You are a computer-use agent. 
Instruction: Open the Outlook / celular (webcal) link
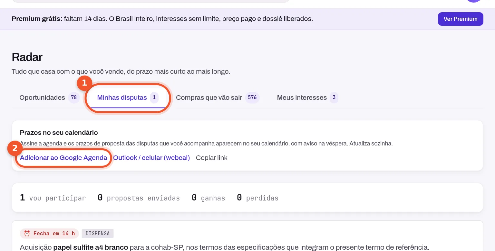click(151, 158)
